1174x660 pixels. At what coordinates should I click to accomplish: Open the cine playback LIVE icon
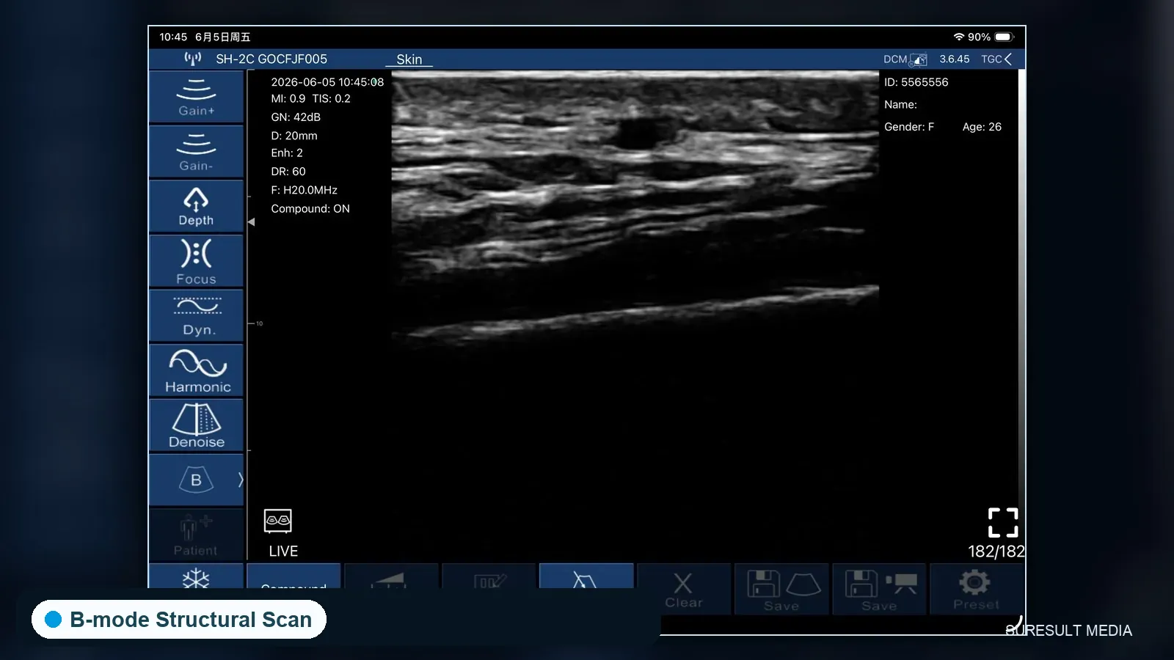[x=278, y=521]
